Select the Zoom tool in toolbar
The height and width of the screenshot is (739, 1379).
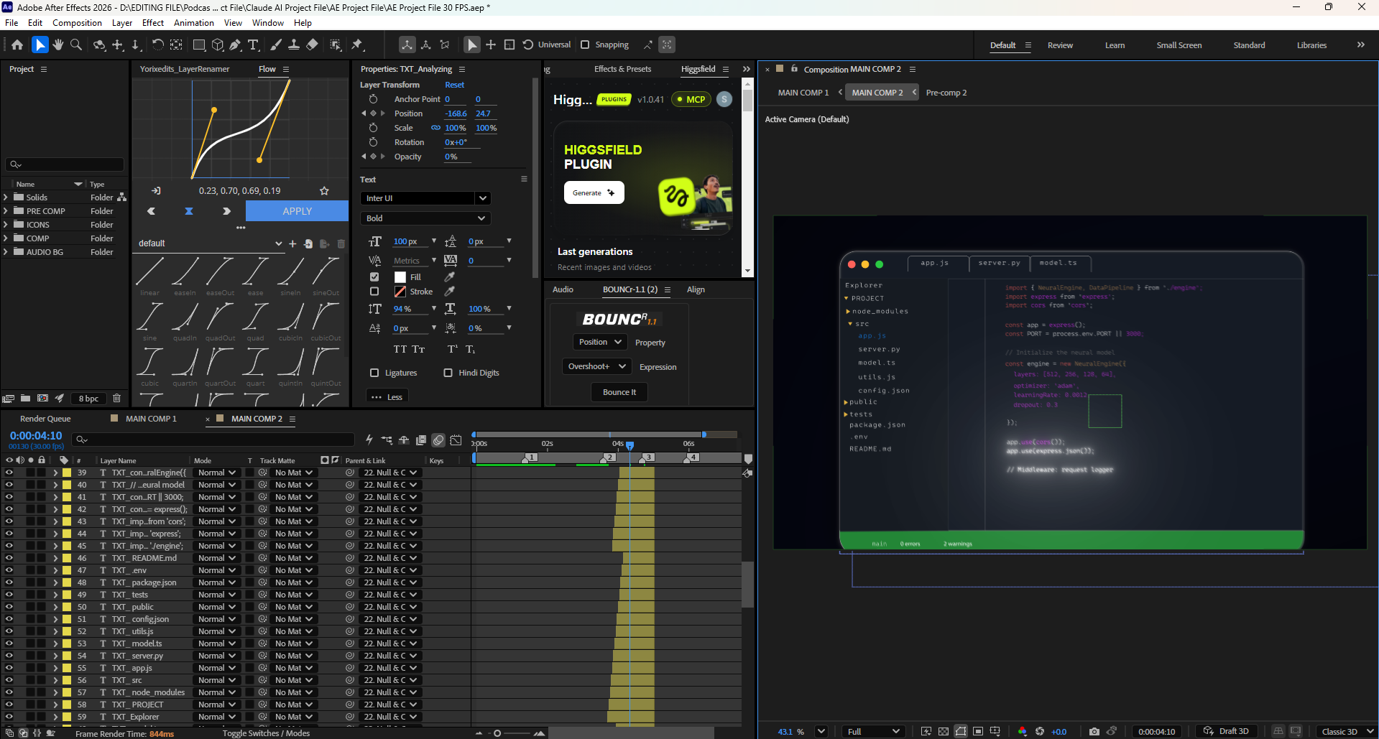click(x=76, y=45)
